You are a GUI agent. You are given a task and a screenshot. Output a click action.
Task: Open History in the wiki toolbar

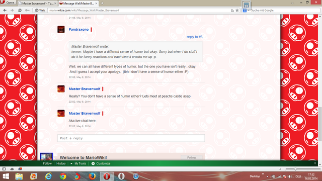(x=61, y=163)
